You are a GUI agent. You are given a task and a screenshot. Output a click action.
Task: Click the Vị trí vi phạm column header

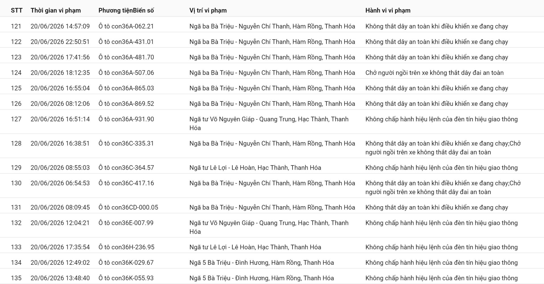pyautogui.click(x=208, y=10)
